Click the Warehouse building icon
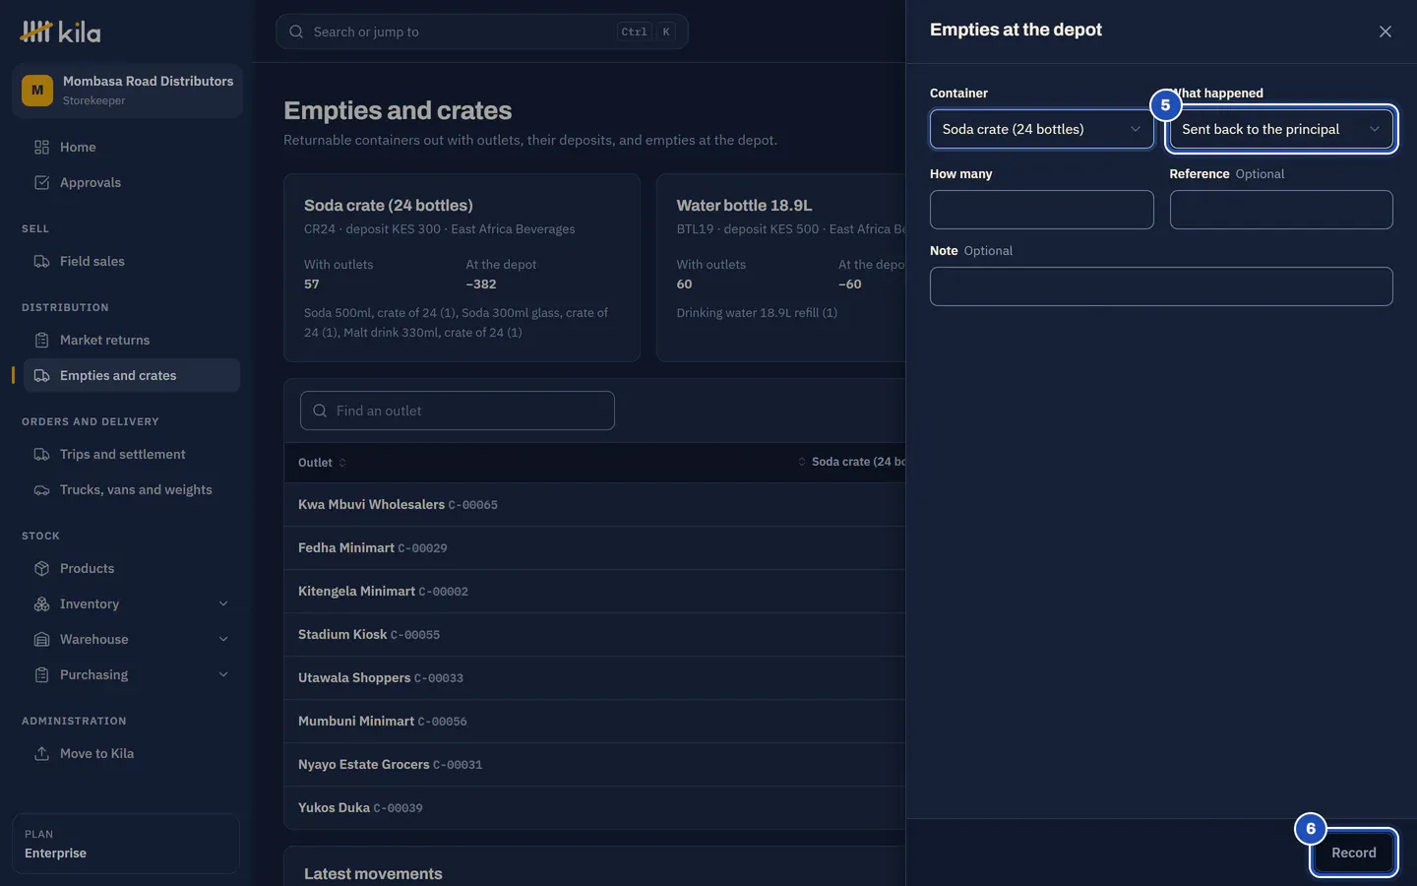This screenshot has height=886, width=1417. [x=41, y=639]
